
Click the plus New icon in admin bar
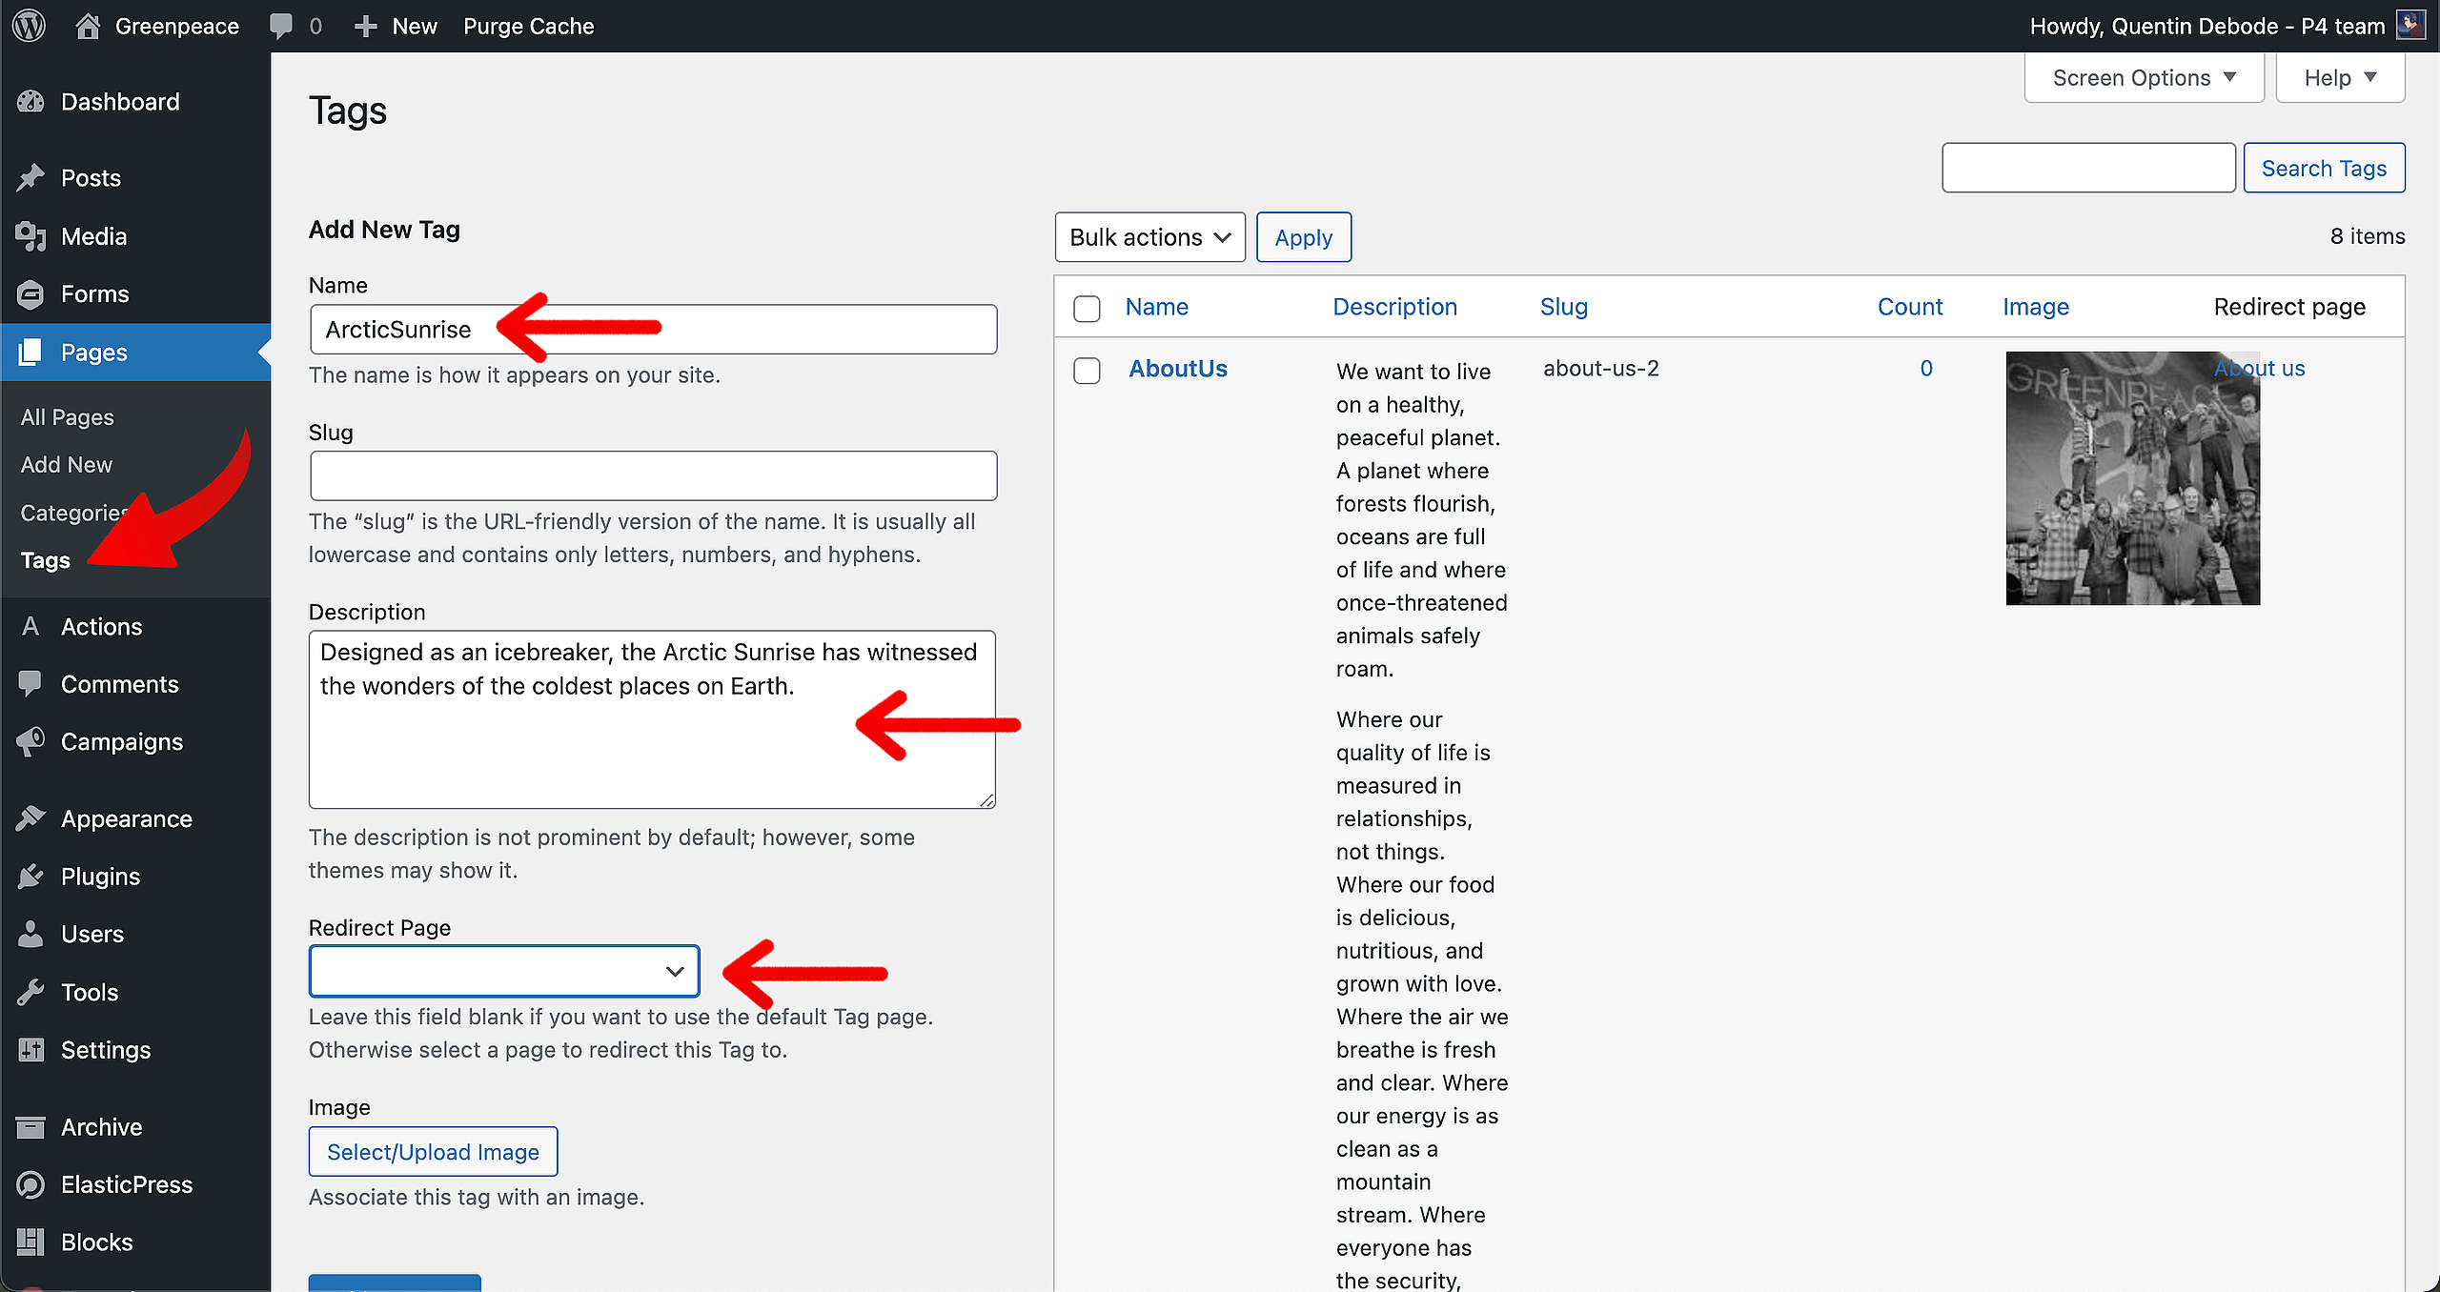coord(365,26)
